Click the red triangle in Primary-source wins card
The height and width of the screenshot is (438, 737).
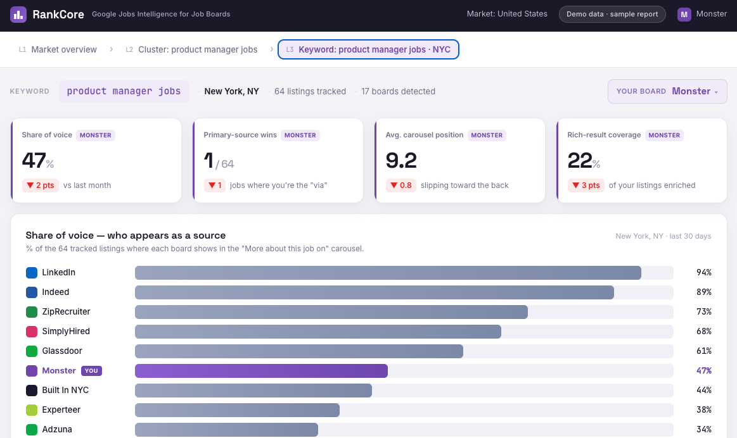[212, 185]
